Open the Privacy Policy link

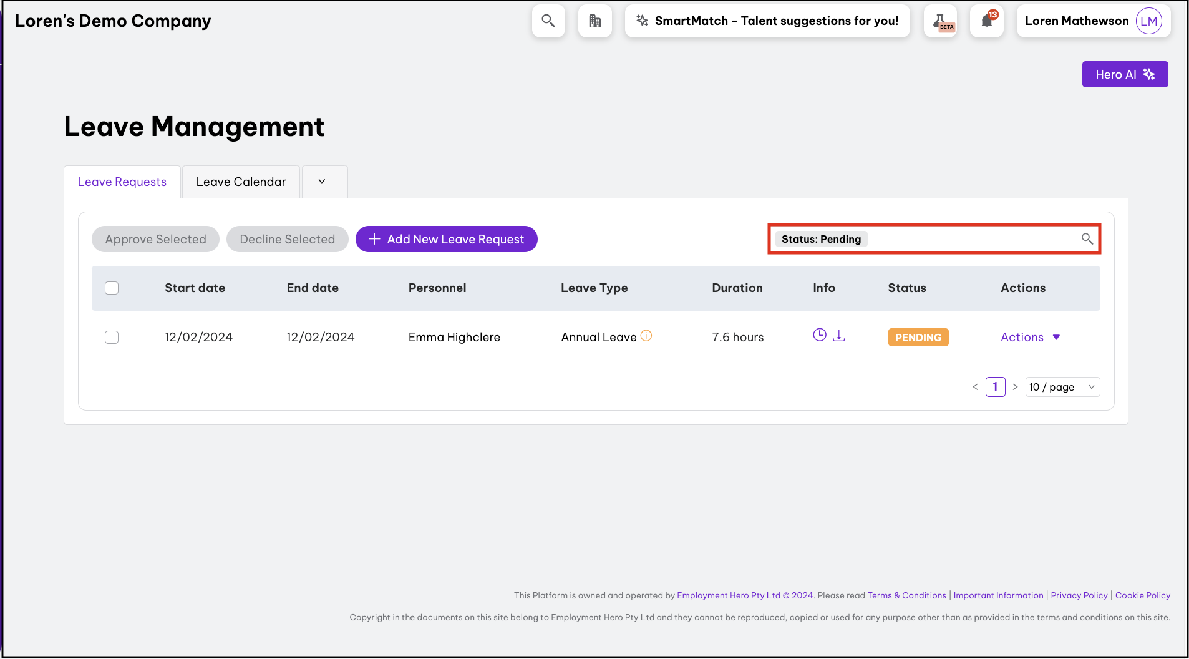pyautogui.click(x=1079, y=595)
